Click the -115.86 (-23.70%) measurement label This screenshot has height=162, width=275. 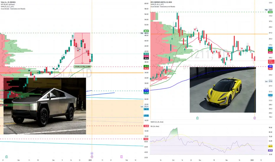pos(82,67)
